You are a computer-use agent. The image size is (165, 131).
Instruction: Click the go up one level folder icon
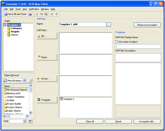click(30, 80)
